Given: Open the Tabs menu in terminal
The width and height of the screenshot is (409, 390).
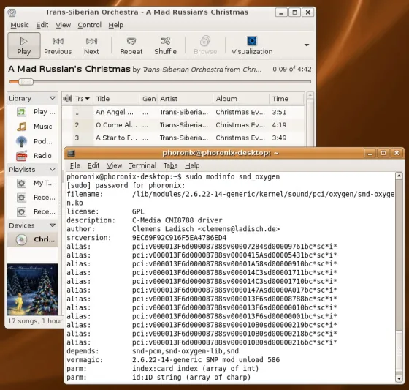Looking at the screenshot, I should [x=170, y=165].
